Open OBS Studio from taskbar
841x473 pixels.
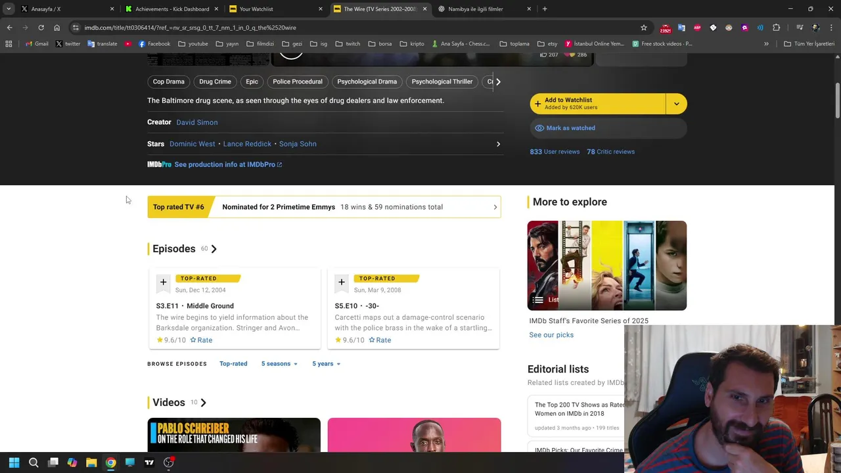tap(168, 462)
